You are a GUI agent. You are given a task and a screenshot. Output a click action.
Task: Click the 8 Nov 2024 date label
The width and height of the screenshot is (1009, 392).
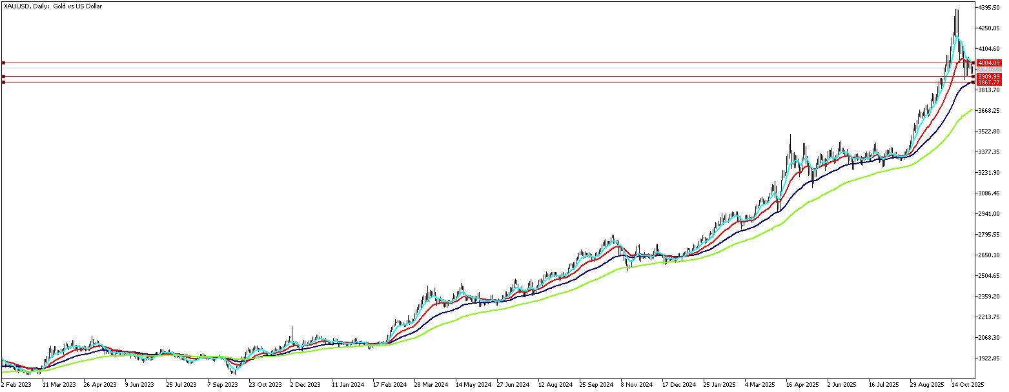[637, 384]
